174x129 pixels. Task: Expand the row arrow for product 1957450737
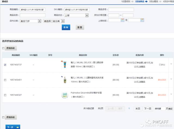click(171, 64)
